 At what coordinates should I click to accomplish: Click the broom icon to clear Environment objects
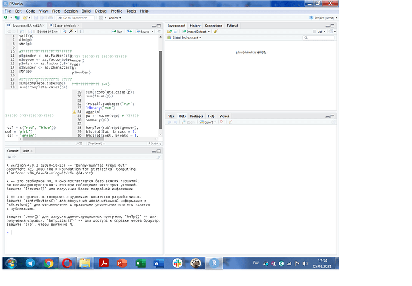click(216, 32)
